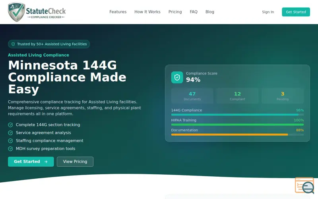Click the 88% value for Documentation

(300, 130)
